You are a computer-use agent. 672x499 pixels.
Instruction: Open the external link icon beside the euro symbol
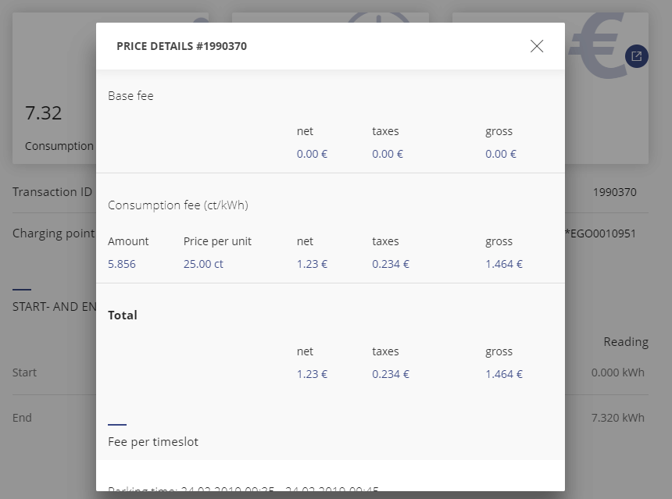click(x=637, y=56)
